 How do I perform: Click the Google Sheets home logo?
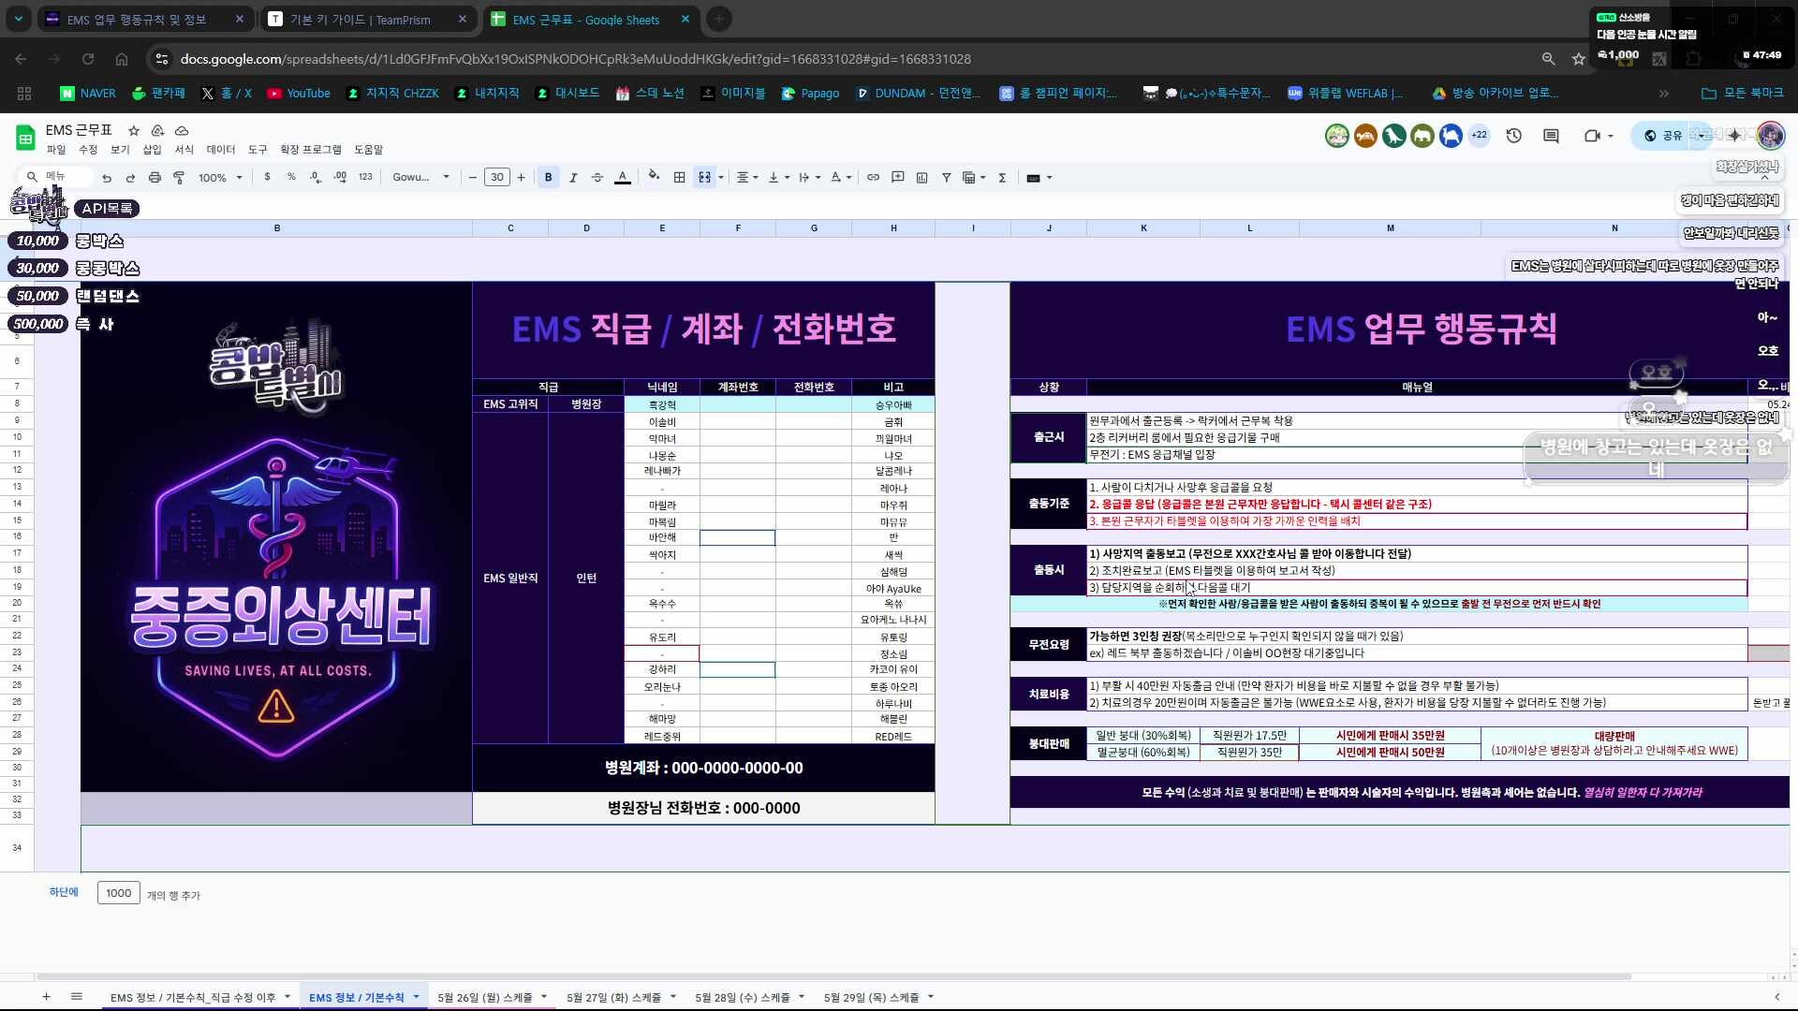[x=25, y=139]
